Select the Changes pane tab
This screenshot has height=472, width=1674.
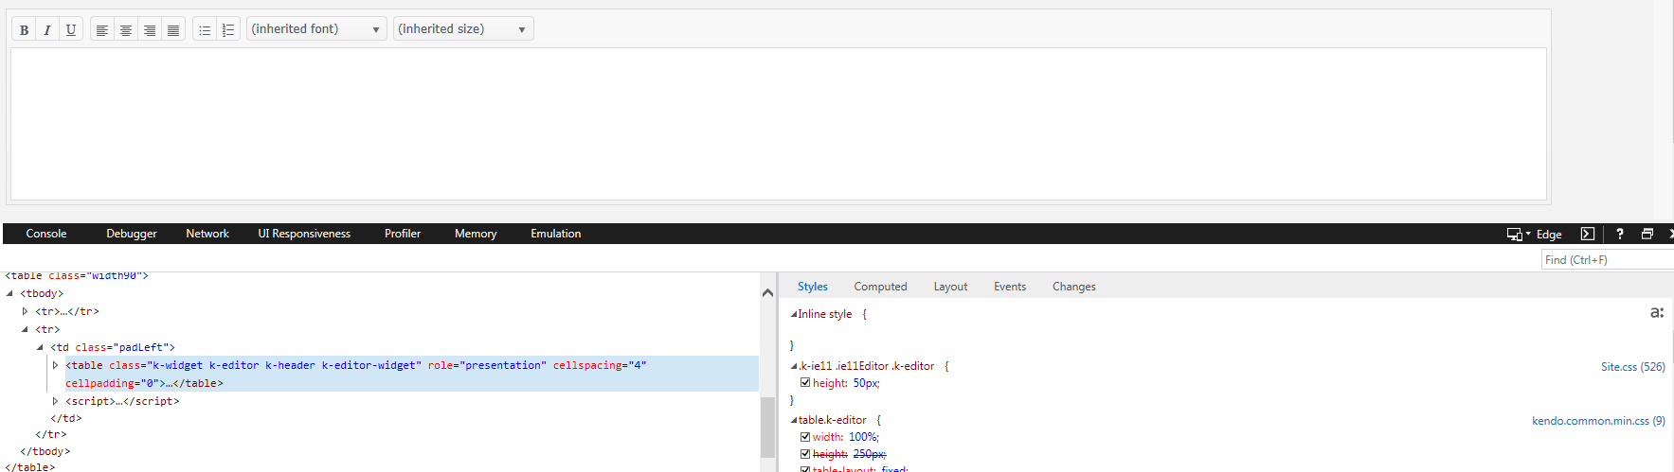point(1074,287)
